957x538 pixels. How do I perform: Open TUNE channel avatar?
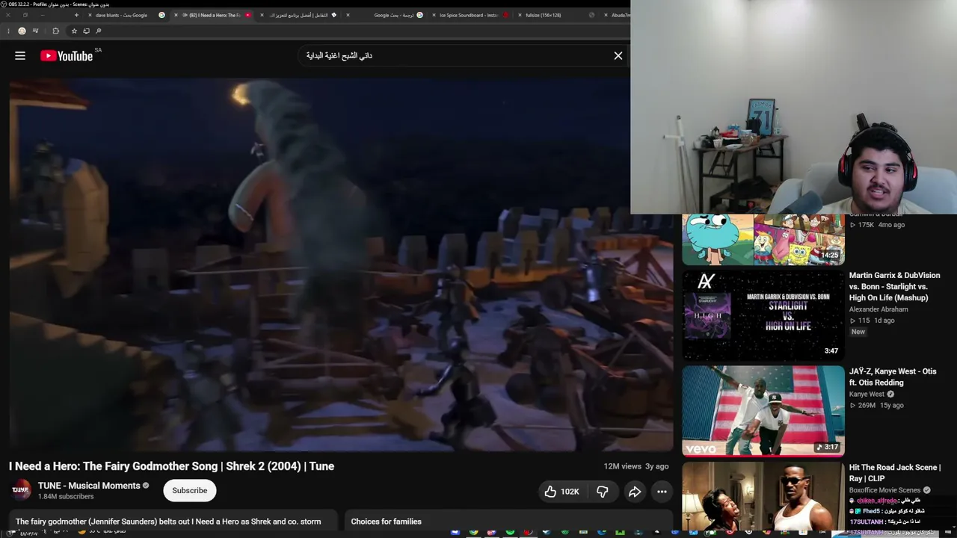click(x=21, y=490)
